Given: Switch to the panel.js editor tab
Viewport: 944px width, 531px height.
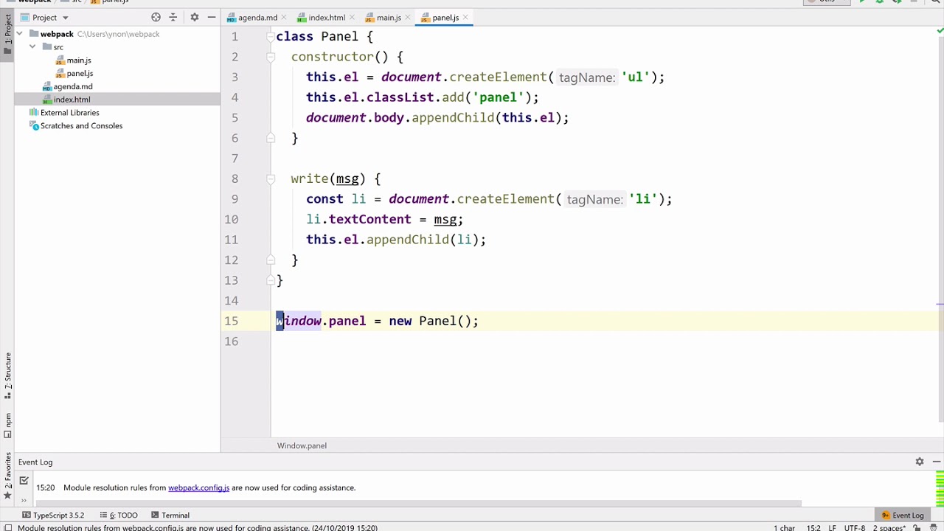Looking at the screenshot, I should (445, 18).
